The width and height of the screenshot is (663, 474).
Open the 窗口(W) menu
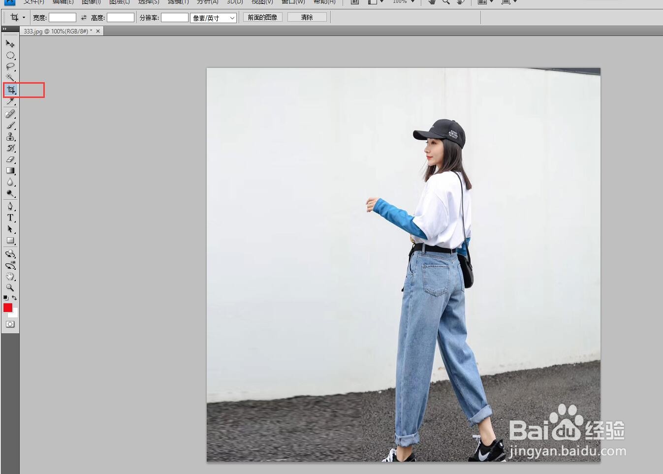pos(293,2)
